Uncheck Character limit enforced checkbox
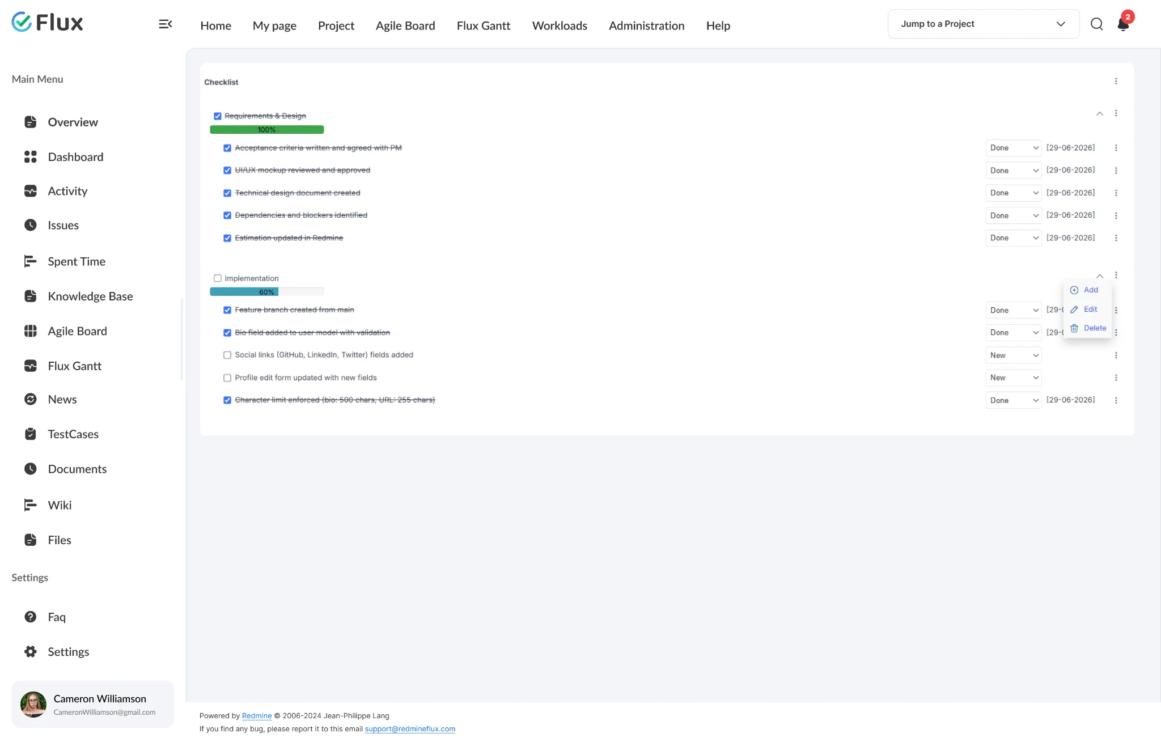Viewport: 1161px width, 742px height. click(227, 400)
